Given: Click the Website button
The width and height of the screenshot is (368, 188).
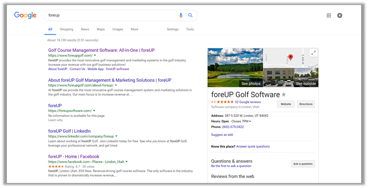Looking at the screenshot, I should coord(286,104).
